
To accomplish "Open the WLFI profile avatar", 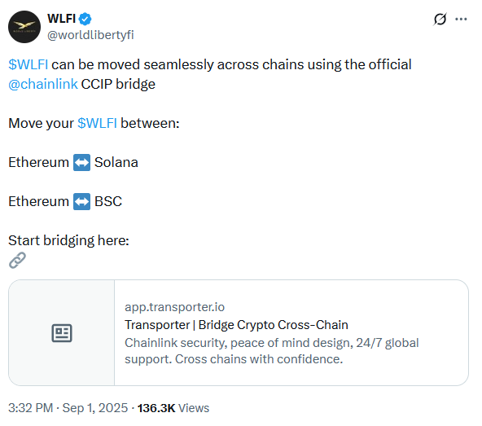I will (x=24, y=27).
